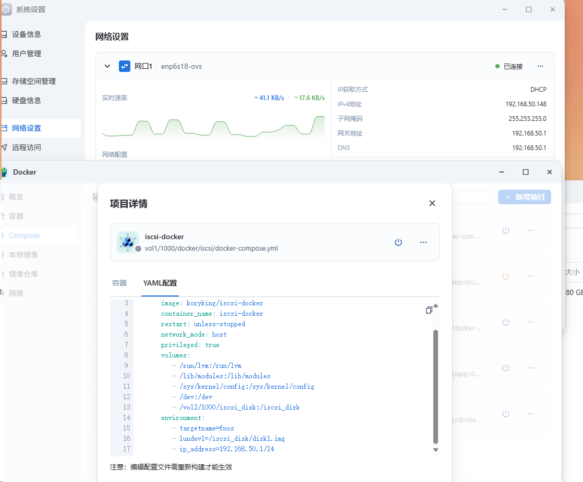This screenshot has height=482, width=583.
Task: Click the DHCP value text
Action: tap(538, 90)
